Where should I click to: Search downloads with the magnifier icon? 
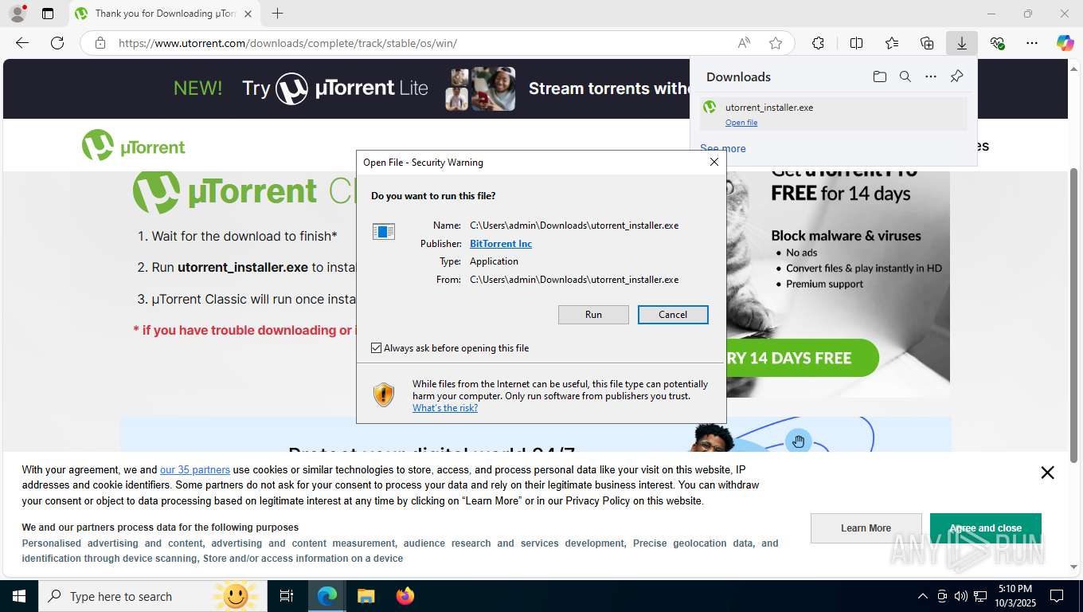tap(905, 76)
